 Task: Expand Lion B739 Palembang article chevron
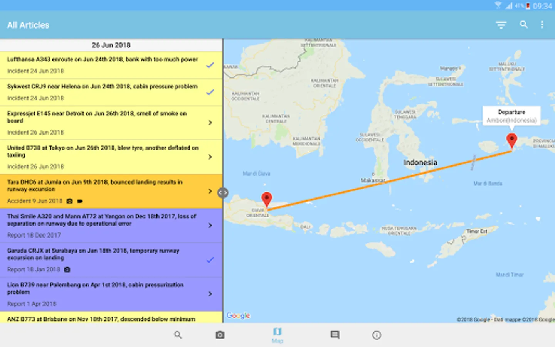coord(210,294)
